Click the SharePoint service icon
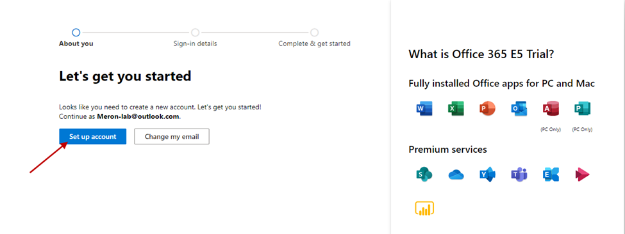 click(x=424, y=174)
